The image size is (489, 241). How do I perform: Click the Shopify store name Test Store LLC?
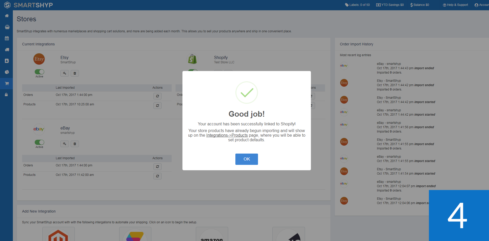click(x=224, y=62)
